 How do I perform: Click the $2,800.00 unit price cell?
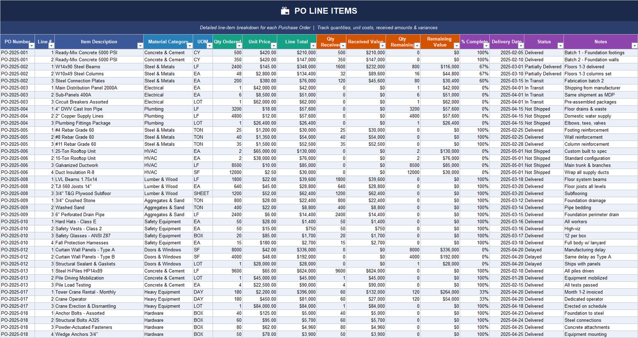[260, 74]
